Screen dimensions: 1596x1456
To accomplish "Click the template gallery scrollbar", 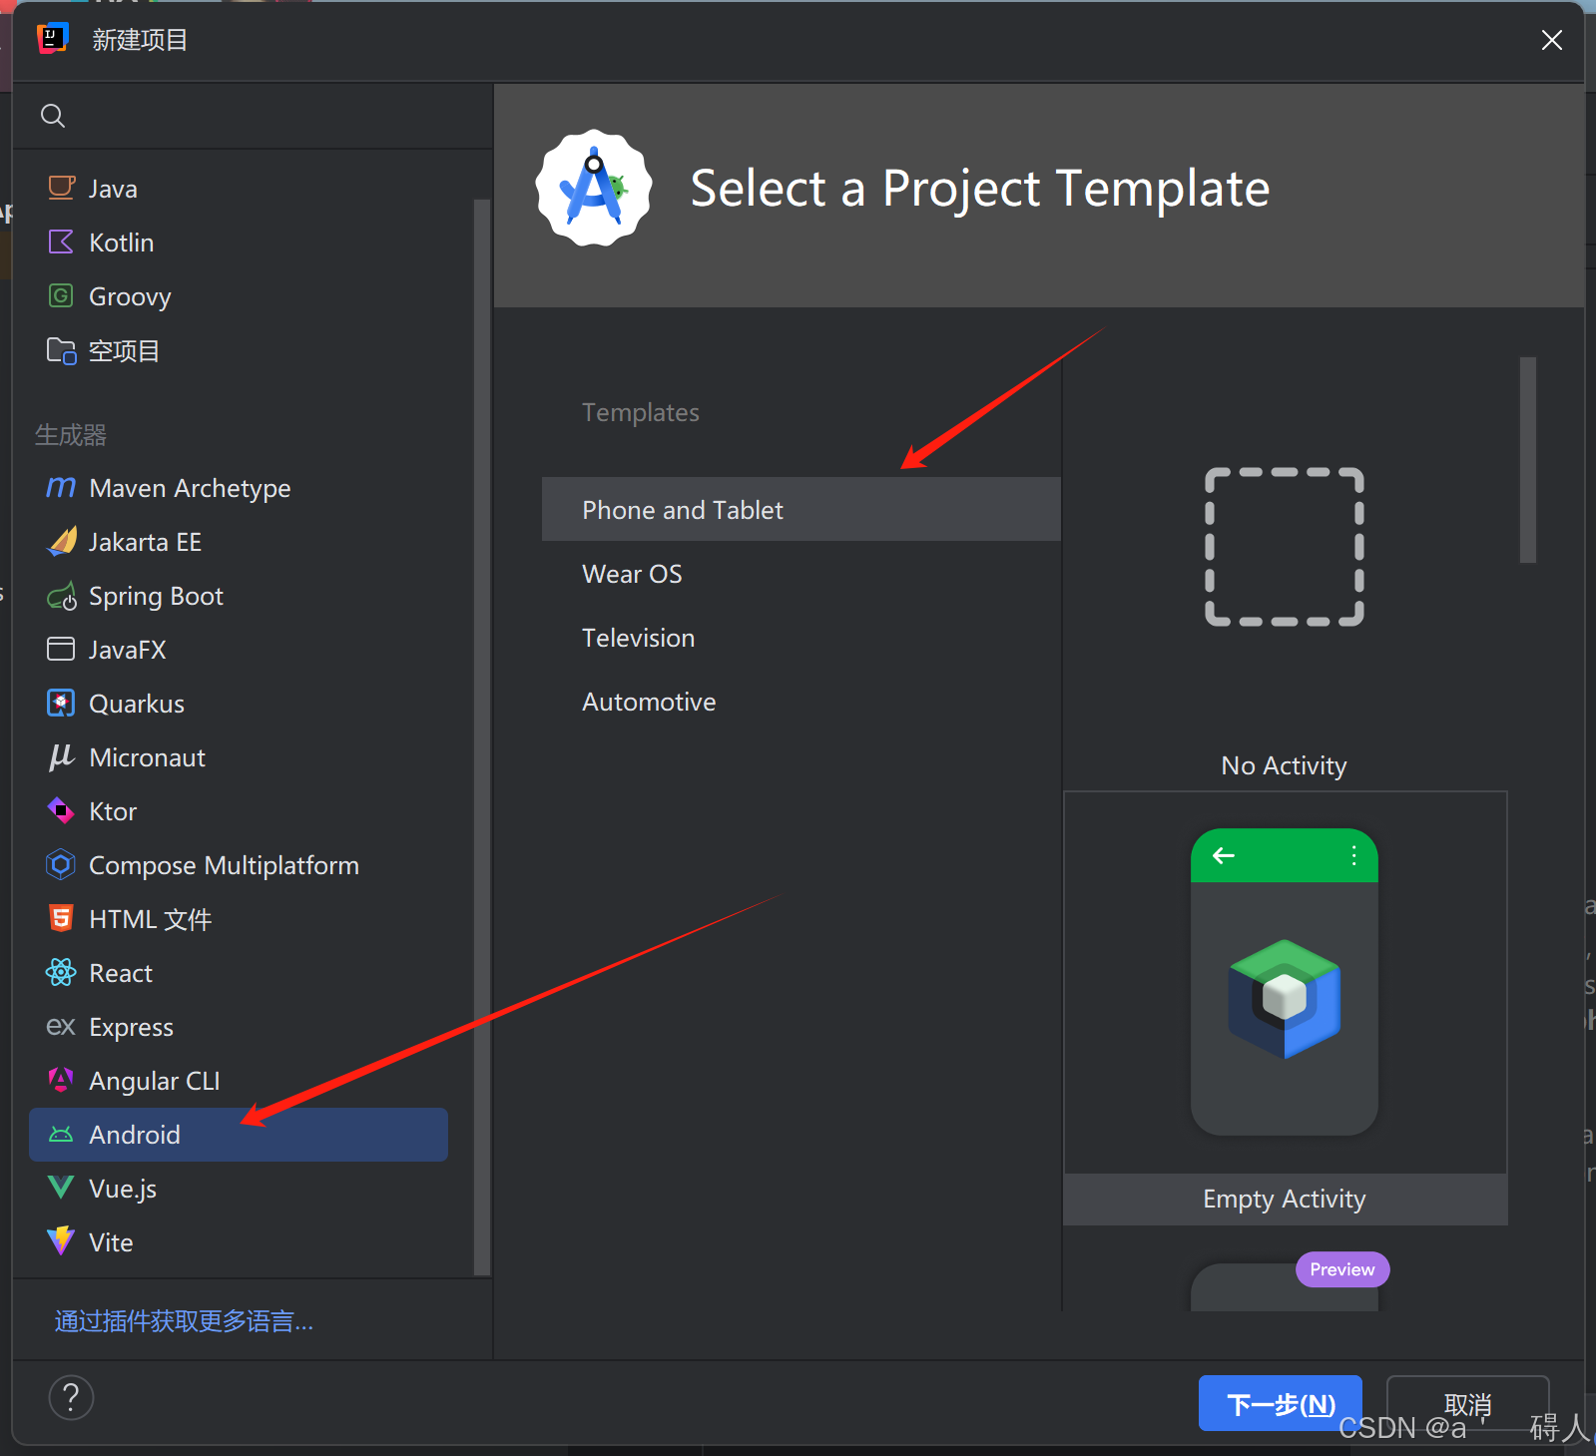I will tap(1528, 460).
